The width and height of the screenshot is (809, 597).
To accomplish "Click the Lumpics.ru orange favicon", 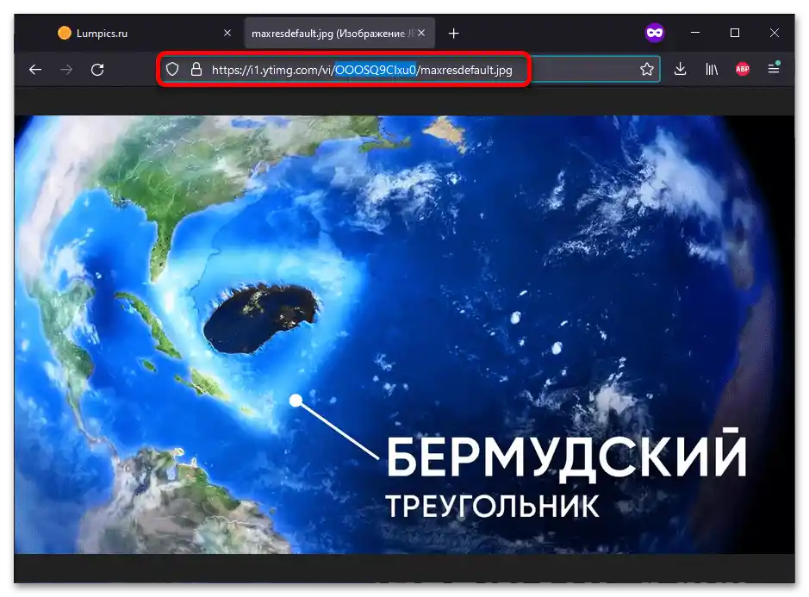I will point(65,33).
